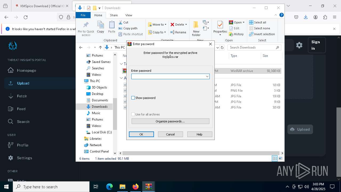Expand the Delete dropdown arrow
This screenshot has width=341, height=192.
click(186, 25)
